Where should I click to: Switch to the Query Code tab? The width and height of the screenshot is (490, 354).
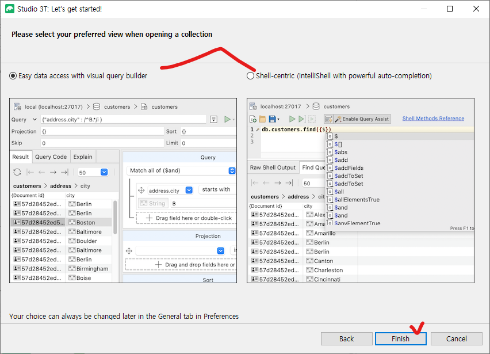51,157
